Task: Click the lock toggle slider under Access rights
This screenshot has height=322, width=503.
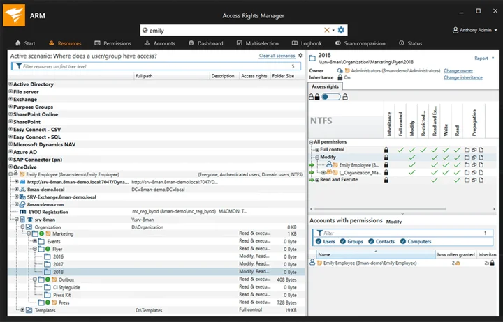Action: (x=330, y=97)
